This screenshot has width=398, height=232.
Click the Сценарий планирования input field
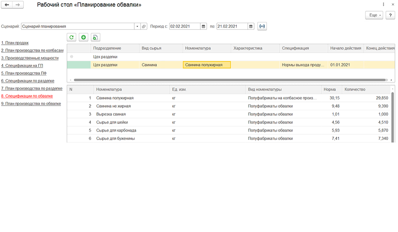pos(78,27)
